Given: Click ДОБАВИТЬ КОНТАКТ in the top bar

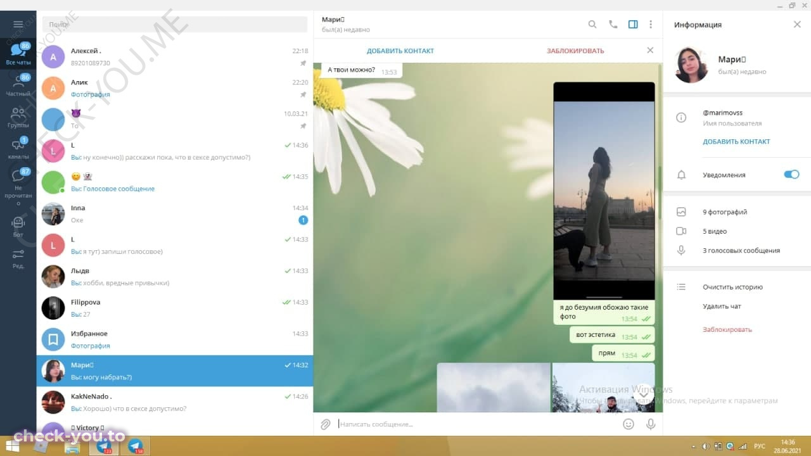Looking at the screenshot, I should pos(400,51).
